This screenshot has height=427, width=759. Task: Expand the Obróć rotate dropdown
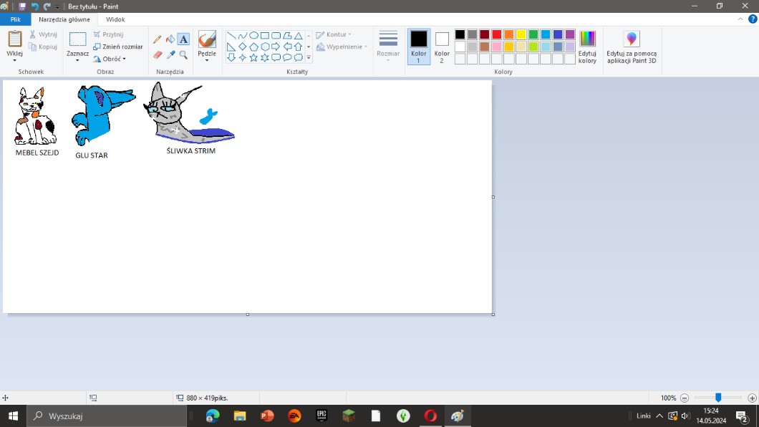(x=110, y=59)
